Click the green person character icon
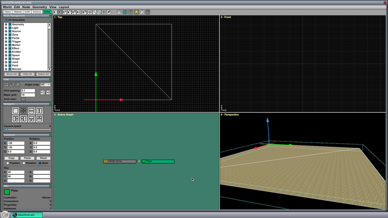388x218 pixels. [x=130, y=12]
